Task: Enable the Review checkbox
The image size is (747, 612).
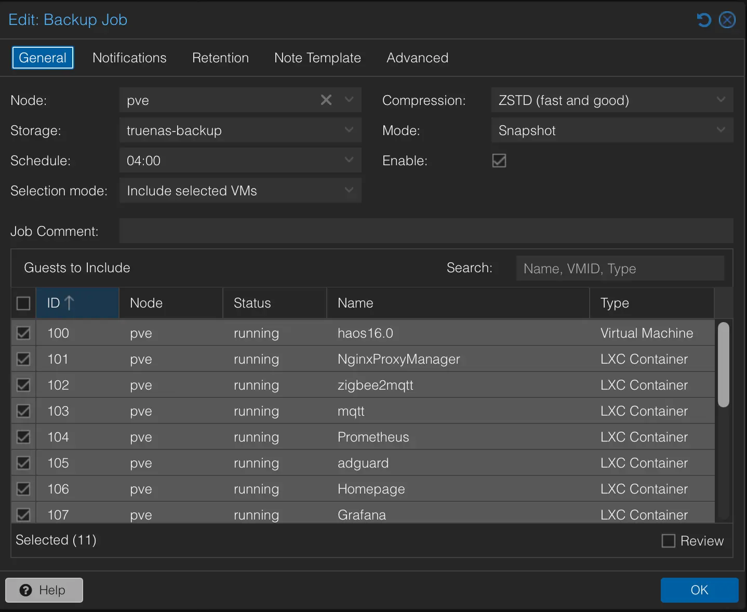Action: (669, 541)
